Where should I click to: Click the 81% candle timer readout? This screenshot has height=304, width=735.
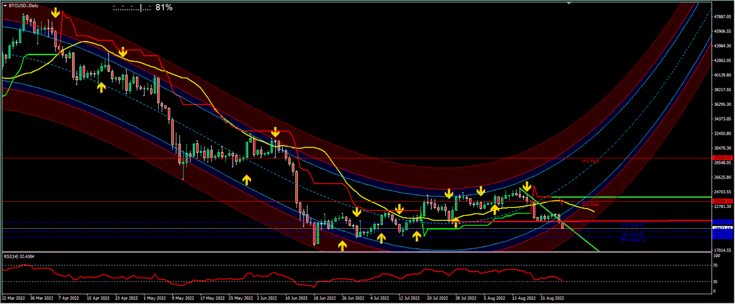click(x=164, y=7)
